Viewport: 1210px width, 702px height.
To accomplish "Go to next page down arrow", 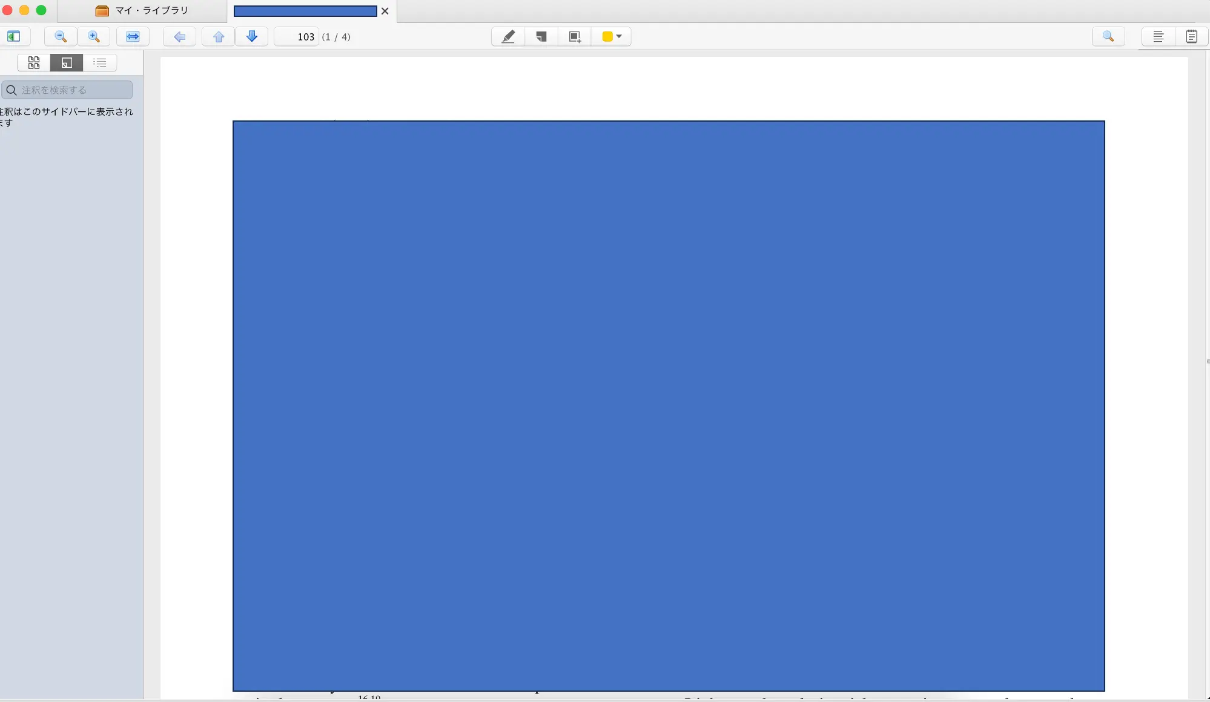I will (252, 37).
